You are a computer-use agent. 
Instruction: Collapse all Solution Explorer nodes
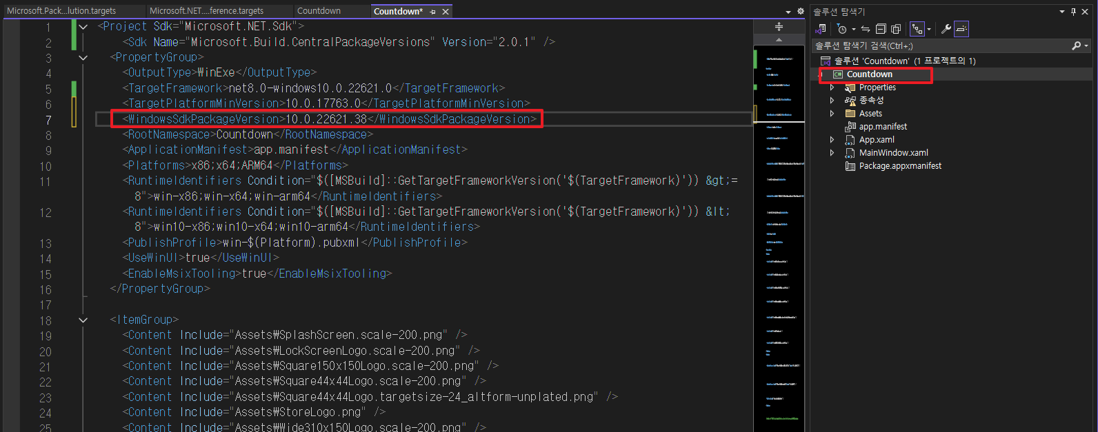pos(881,29)
